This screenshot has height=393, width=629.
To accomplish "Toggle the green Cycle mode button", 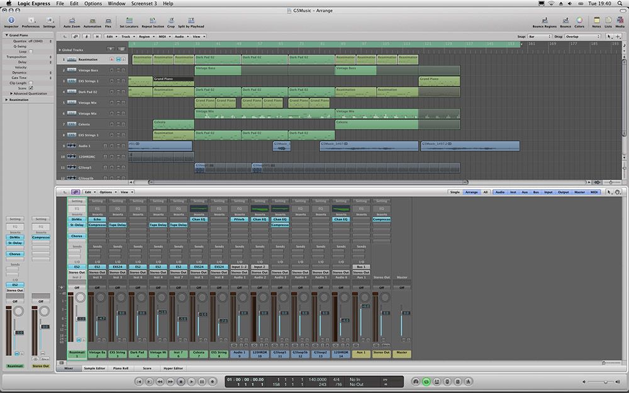I will [426, 382].
